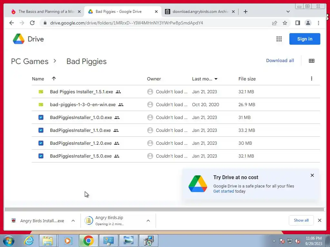Open Chrome's three-dot menu

point(318,23)
